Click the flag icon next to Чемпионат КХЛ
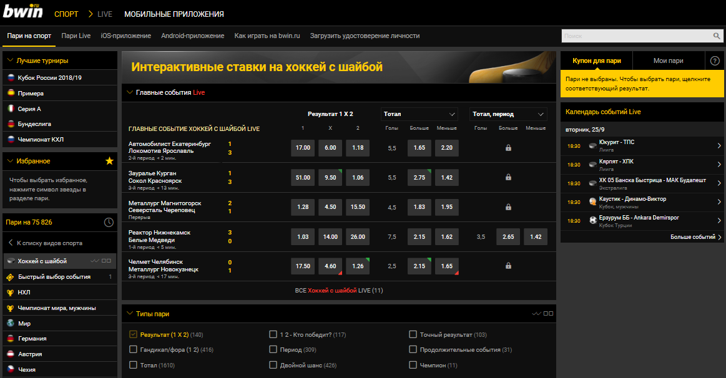This screenshot has width=726, height=378. (11, 139)
